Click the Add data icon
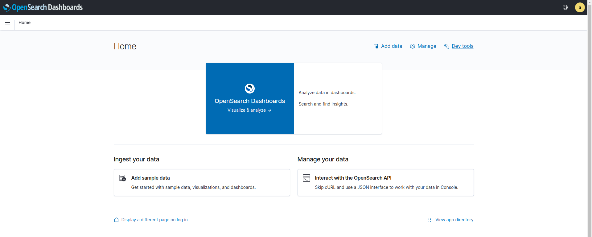 [376, 46]
